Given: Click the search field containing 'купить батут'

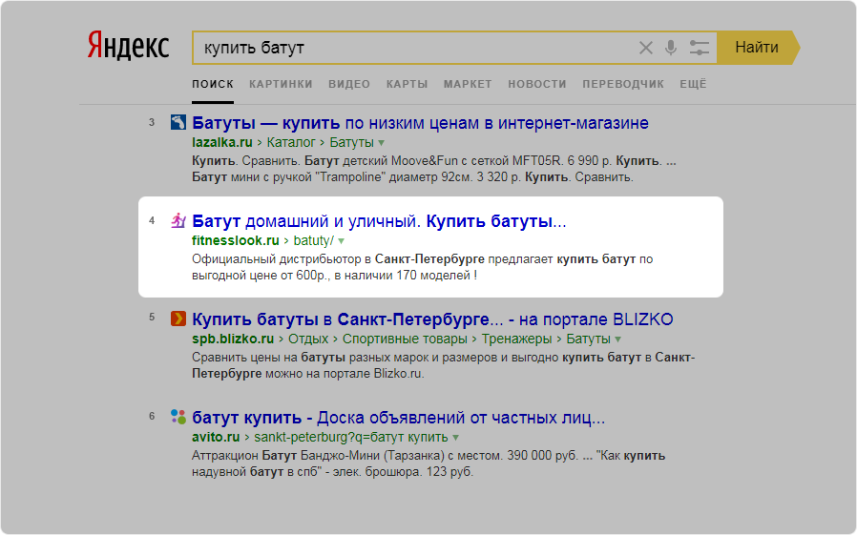Looking at the screenshot, I should tap(410, 48).
